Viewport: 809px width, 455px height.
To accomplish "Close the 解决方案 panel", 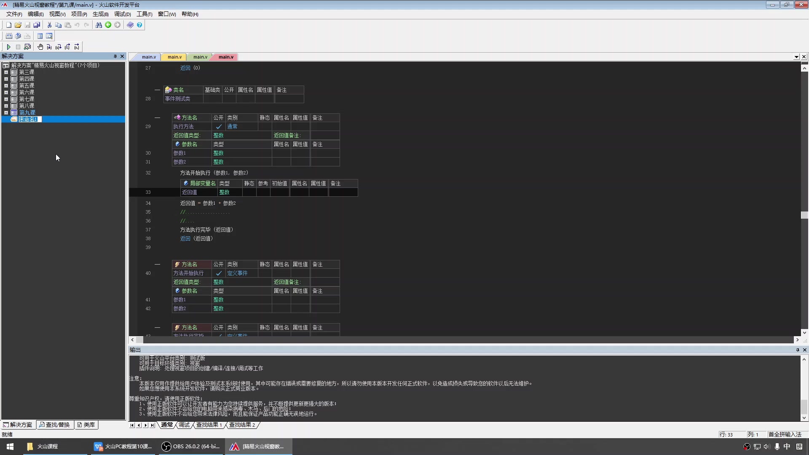I will click(122, 56).
